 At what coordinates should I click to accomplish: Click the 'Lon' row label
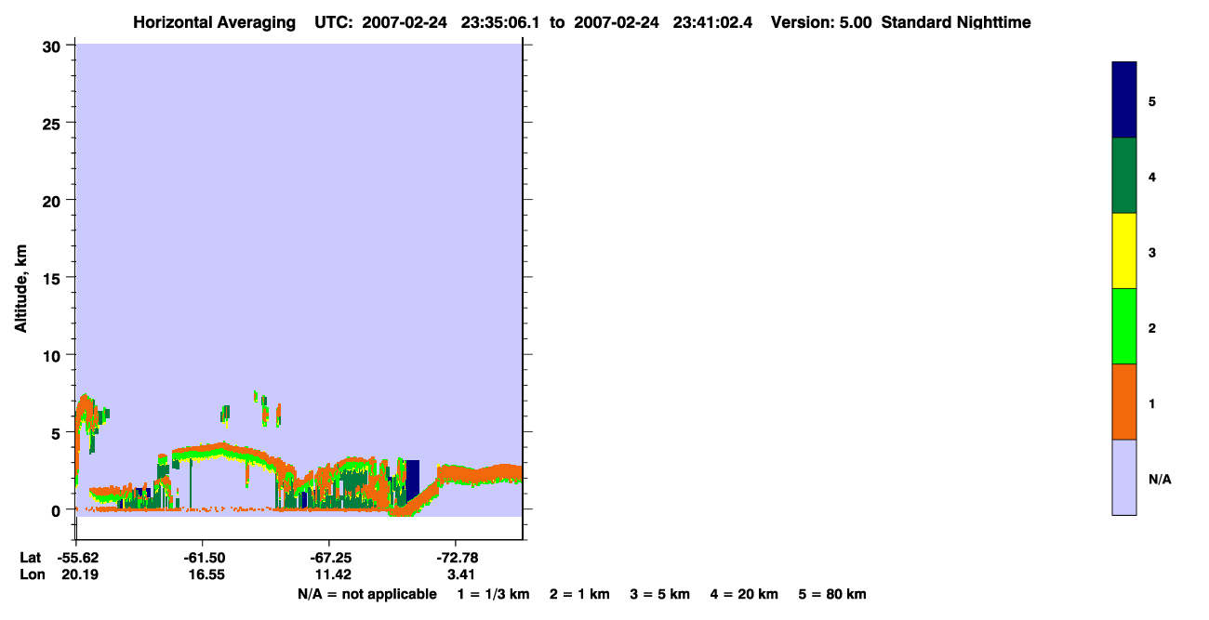(x=31, y=575)
